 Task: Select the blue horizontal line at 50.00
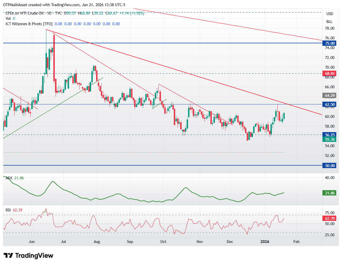pyautogui.click(x=162, y=165)
